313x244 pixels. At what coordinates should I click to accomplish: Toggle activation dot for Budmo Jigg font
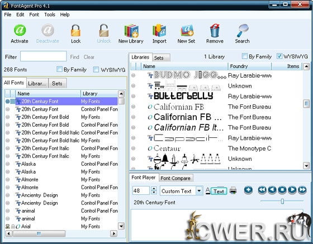tap(133, 75)
